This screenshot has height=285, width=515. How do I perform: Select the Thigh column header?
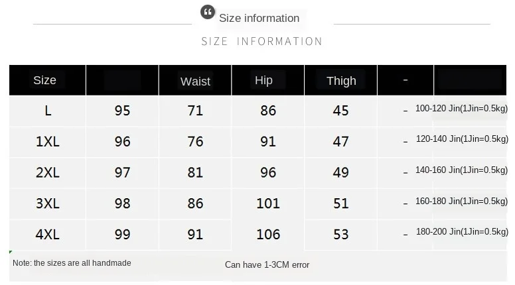341,81
